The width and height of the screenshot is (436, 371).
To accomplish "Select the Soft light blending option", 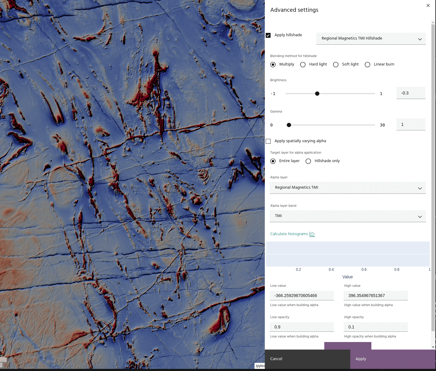I will [336, 65].
